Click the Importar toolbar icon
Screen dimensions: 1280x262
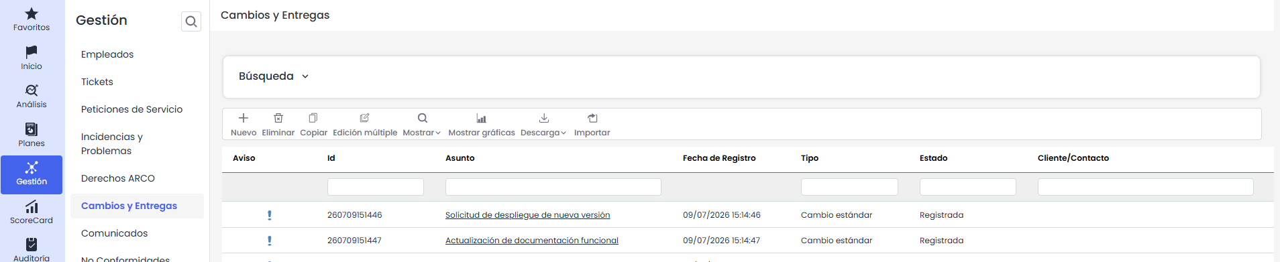pos(592,118)
